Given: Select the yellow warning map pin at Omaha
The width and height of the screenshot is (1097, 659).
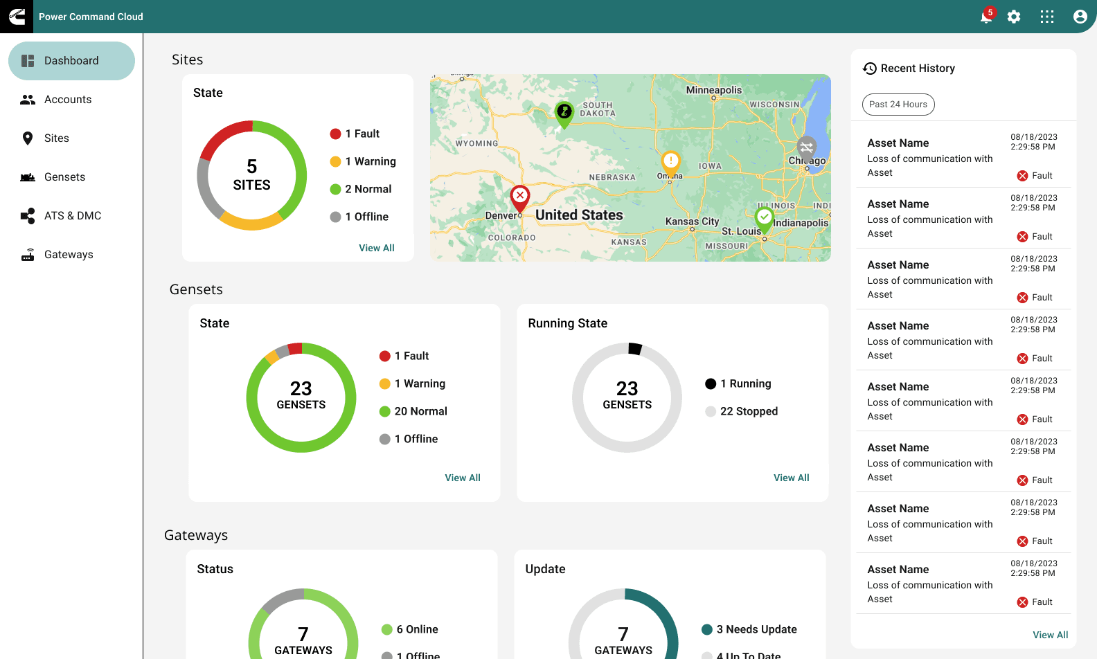Looking at the screenshot, I should point(670,165).
